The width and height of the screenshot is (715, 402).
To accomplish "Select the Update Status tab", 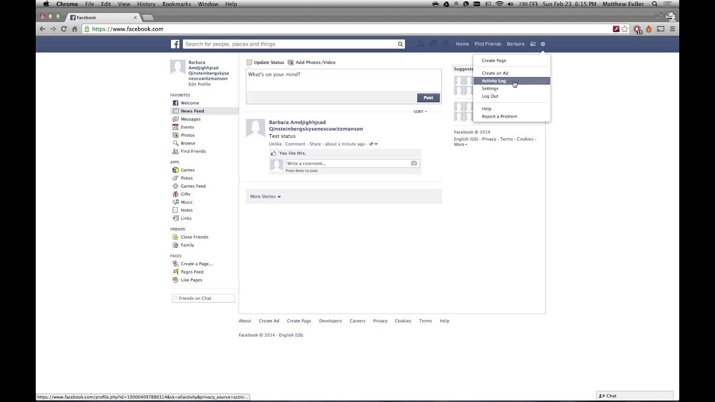I will 265,63.
